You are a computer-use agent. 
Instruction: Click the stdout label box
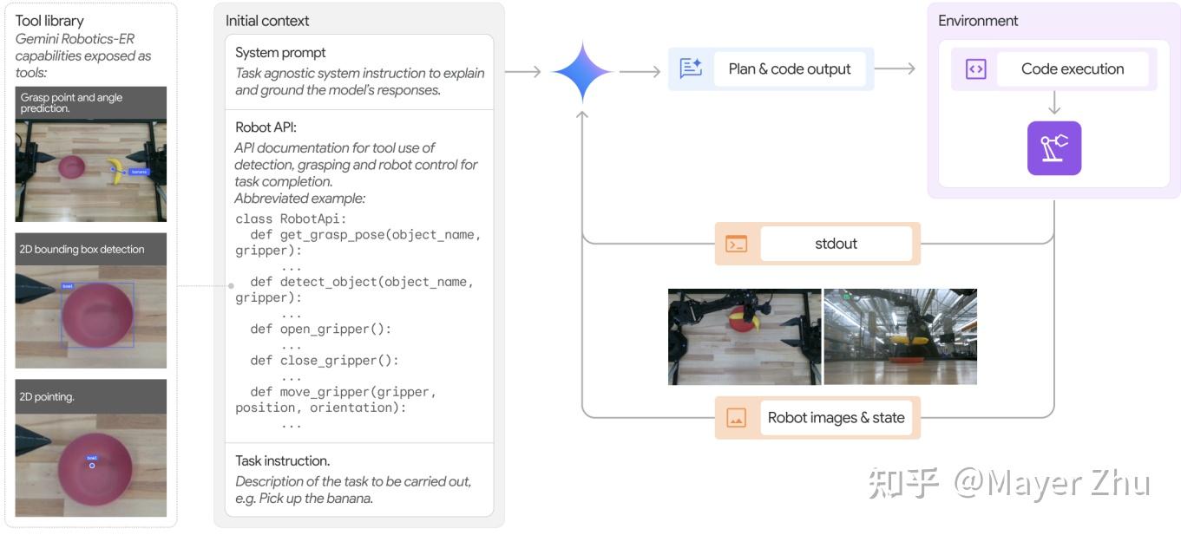pyautogui.click(x=837, y=245)
